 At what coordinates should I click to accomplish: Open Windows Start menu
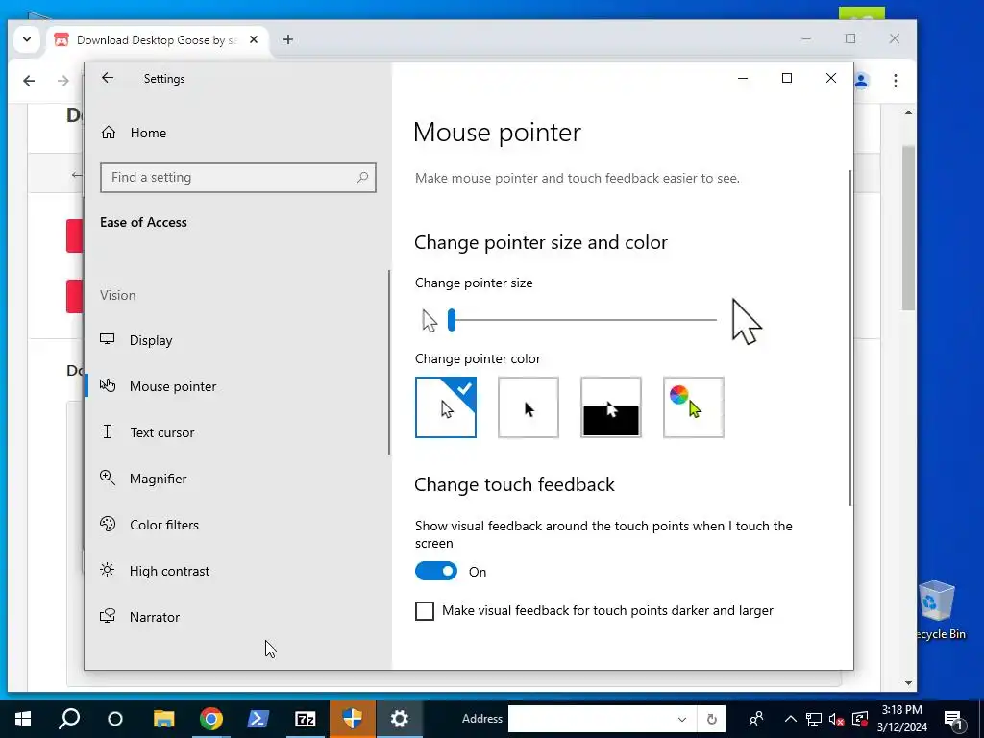pos(23,719)
